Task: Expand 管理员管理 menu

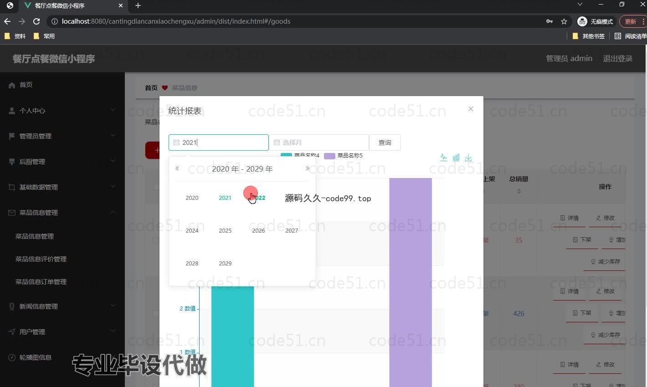Action: [x=62, y=136]
